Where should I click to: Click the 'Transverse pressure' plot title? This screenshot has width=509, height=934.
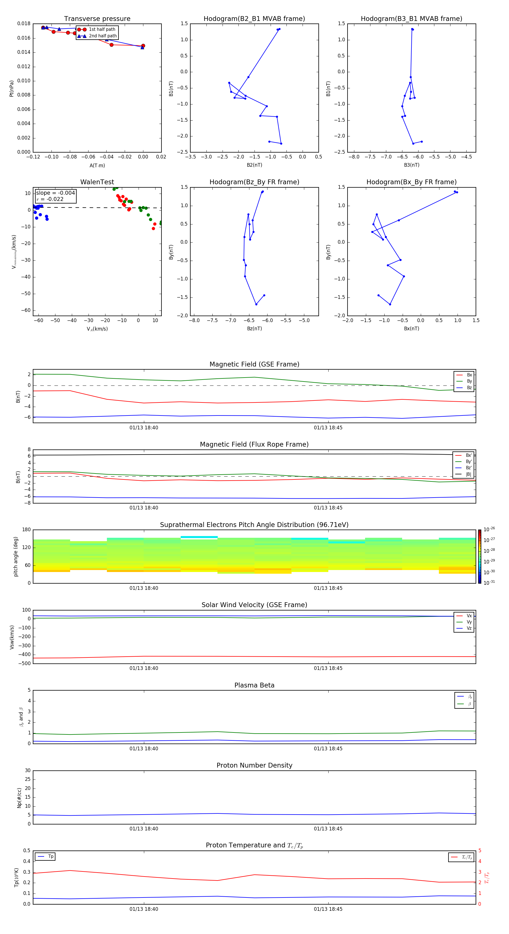[97, 19]
